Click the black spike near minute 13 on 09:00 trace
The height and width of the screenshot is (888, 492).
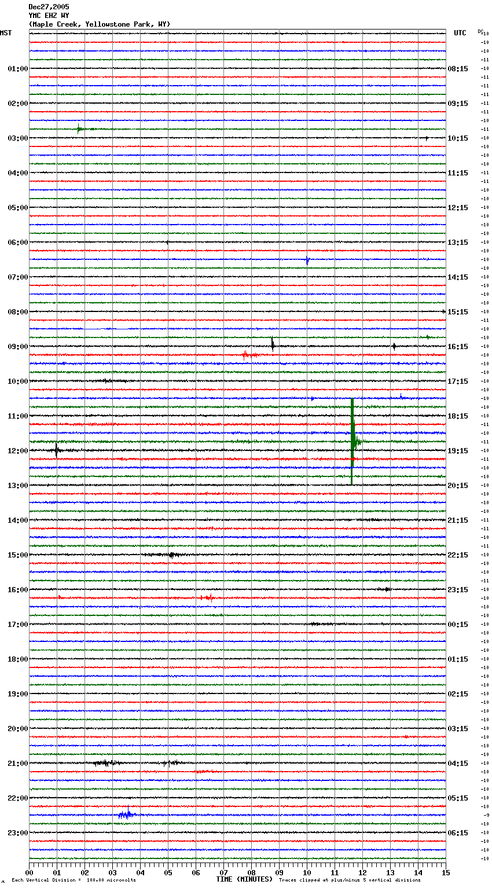point(394,346)
